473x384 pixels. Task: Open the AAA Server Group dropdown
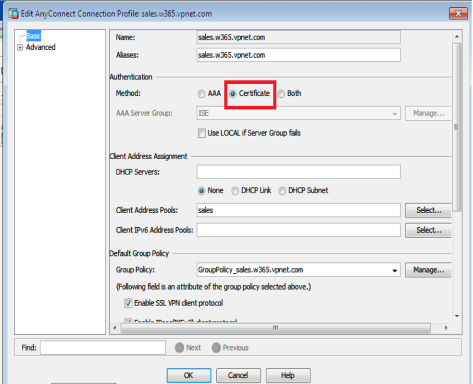(x=394, y=114)
